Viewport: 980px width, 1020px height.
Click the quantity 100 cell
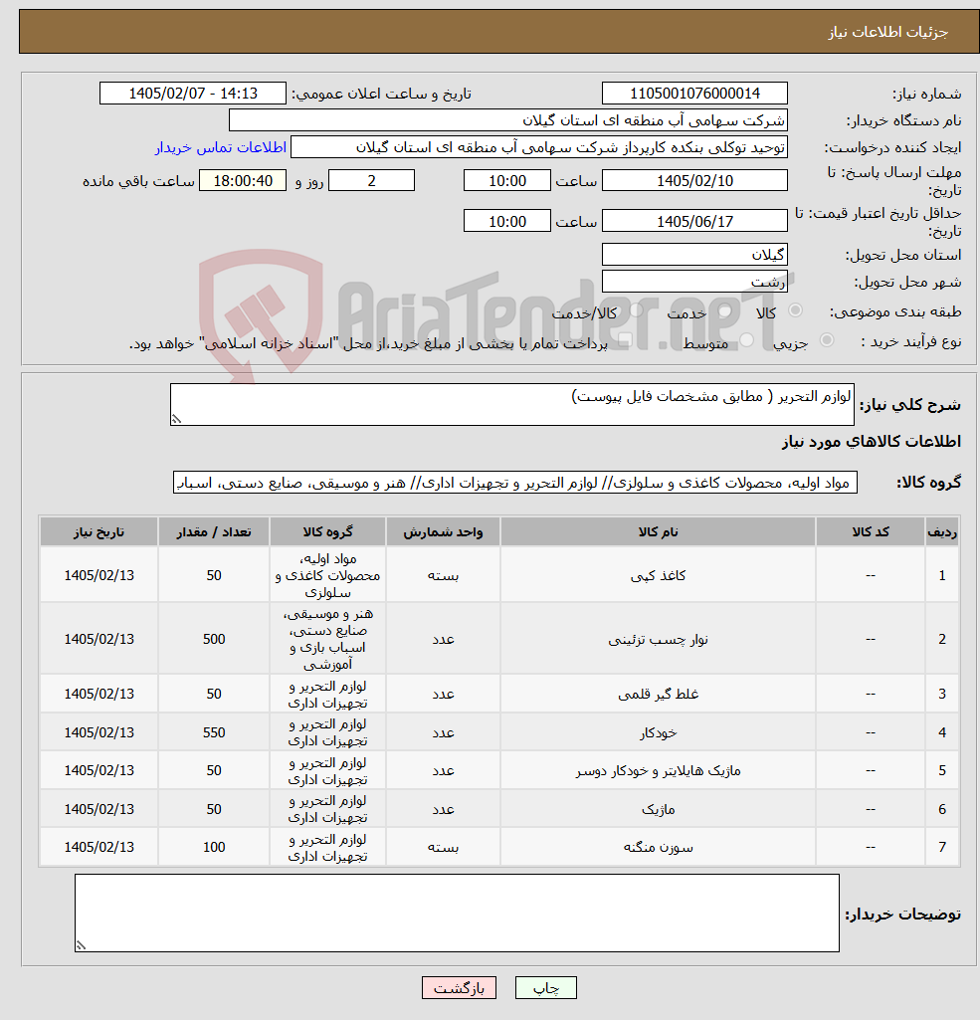214,847
